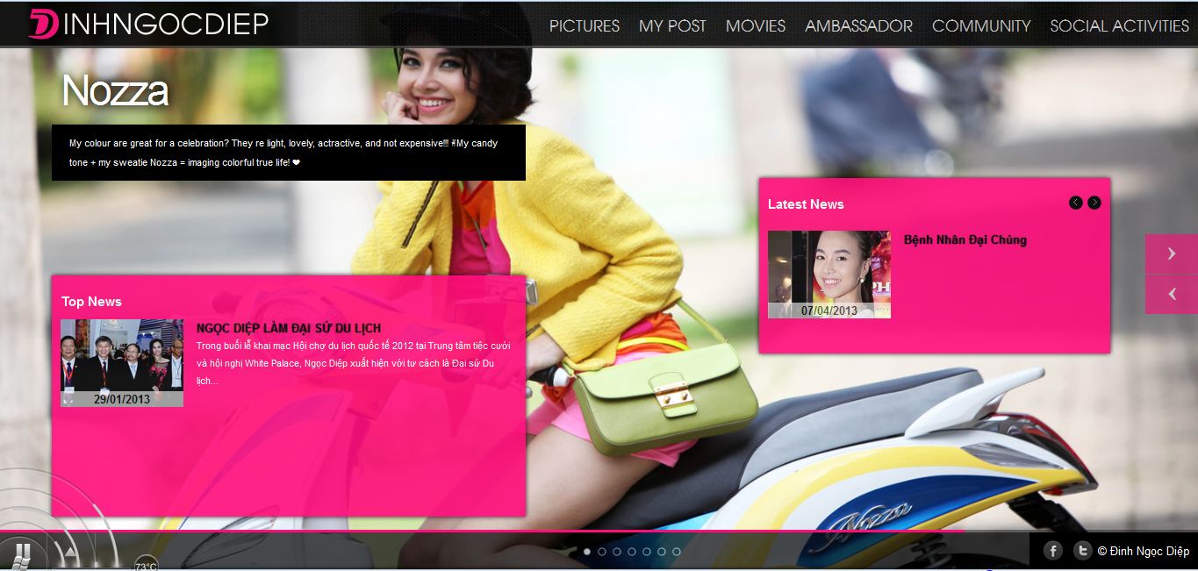Select the fourth slide indicator dot
Image resolution: width=1198 pixels, height=571 pixels.
[632, 552]
